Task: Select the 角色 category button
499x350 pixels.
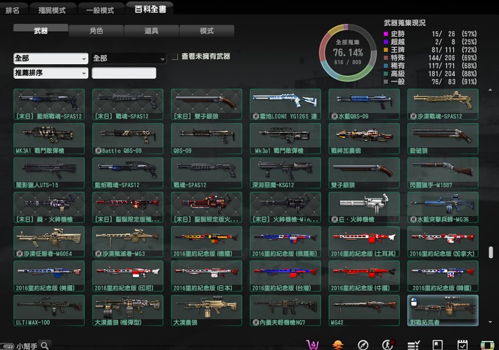Action: point(95,30)
